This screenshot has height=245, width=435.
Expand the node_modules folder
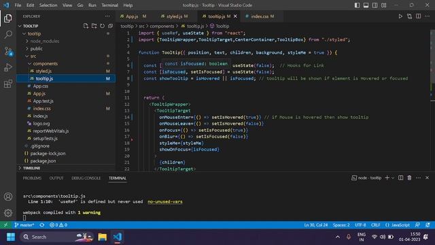coord(27,41)
